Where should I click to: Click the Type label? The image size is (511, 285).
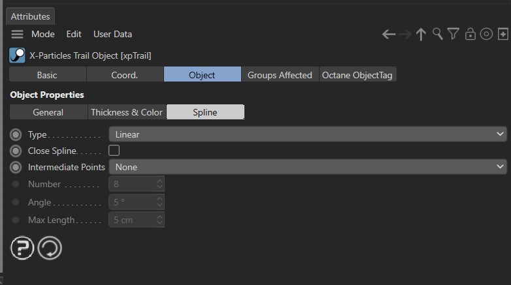37,135
